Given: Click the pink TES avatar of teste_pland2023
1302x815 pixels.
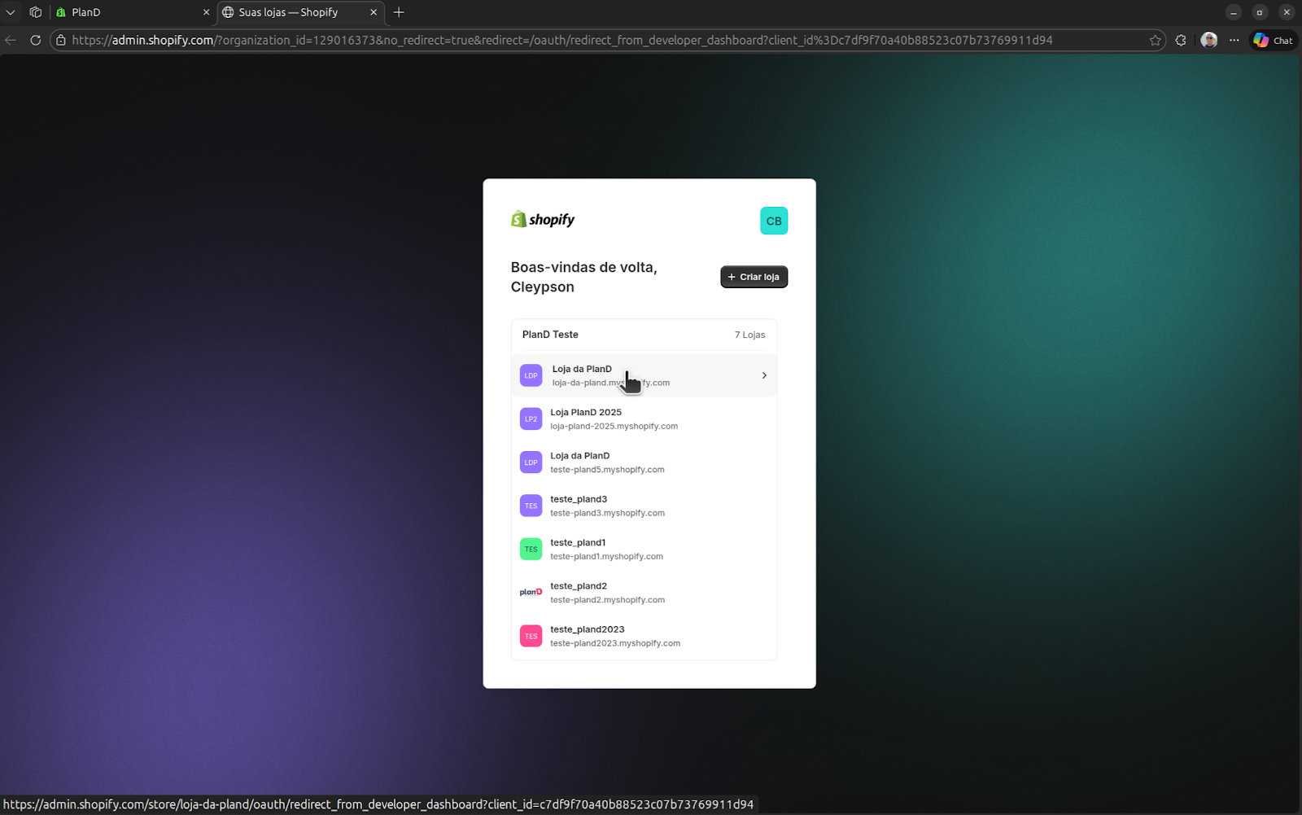Looking at the screenshot, I should (531, 636).
